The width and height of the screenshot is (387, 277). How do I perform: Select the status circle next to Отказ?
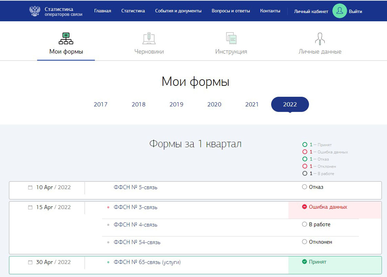tap(304, 187)
